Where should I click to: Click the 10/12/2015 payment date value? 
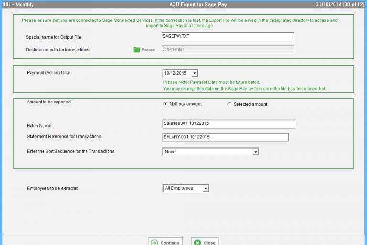click(175, 73)
